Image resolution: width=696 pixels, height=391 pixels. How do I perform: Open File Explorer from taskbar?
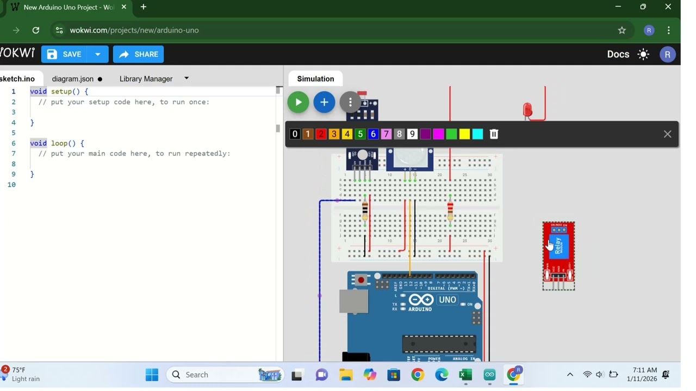[x=346, y=375]
